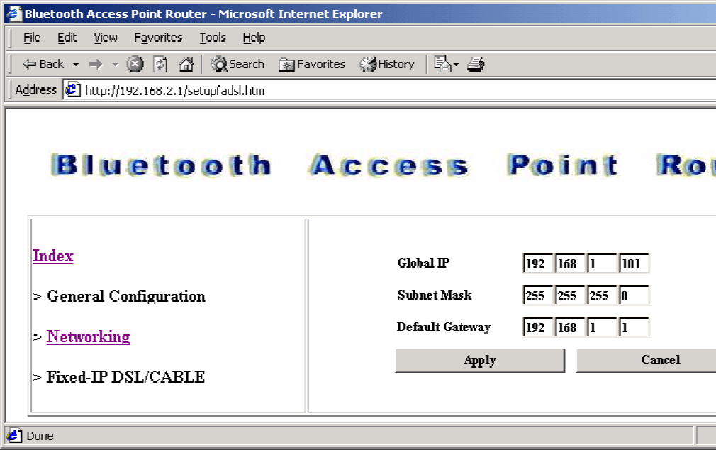The width and height of the screenshot is (716, 450).
Task: Click the Back arrow toolbar button
Action: pyautogui.click(x=43, y=65)
